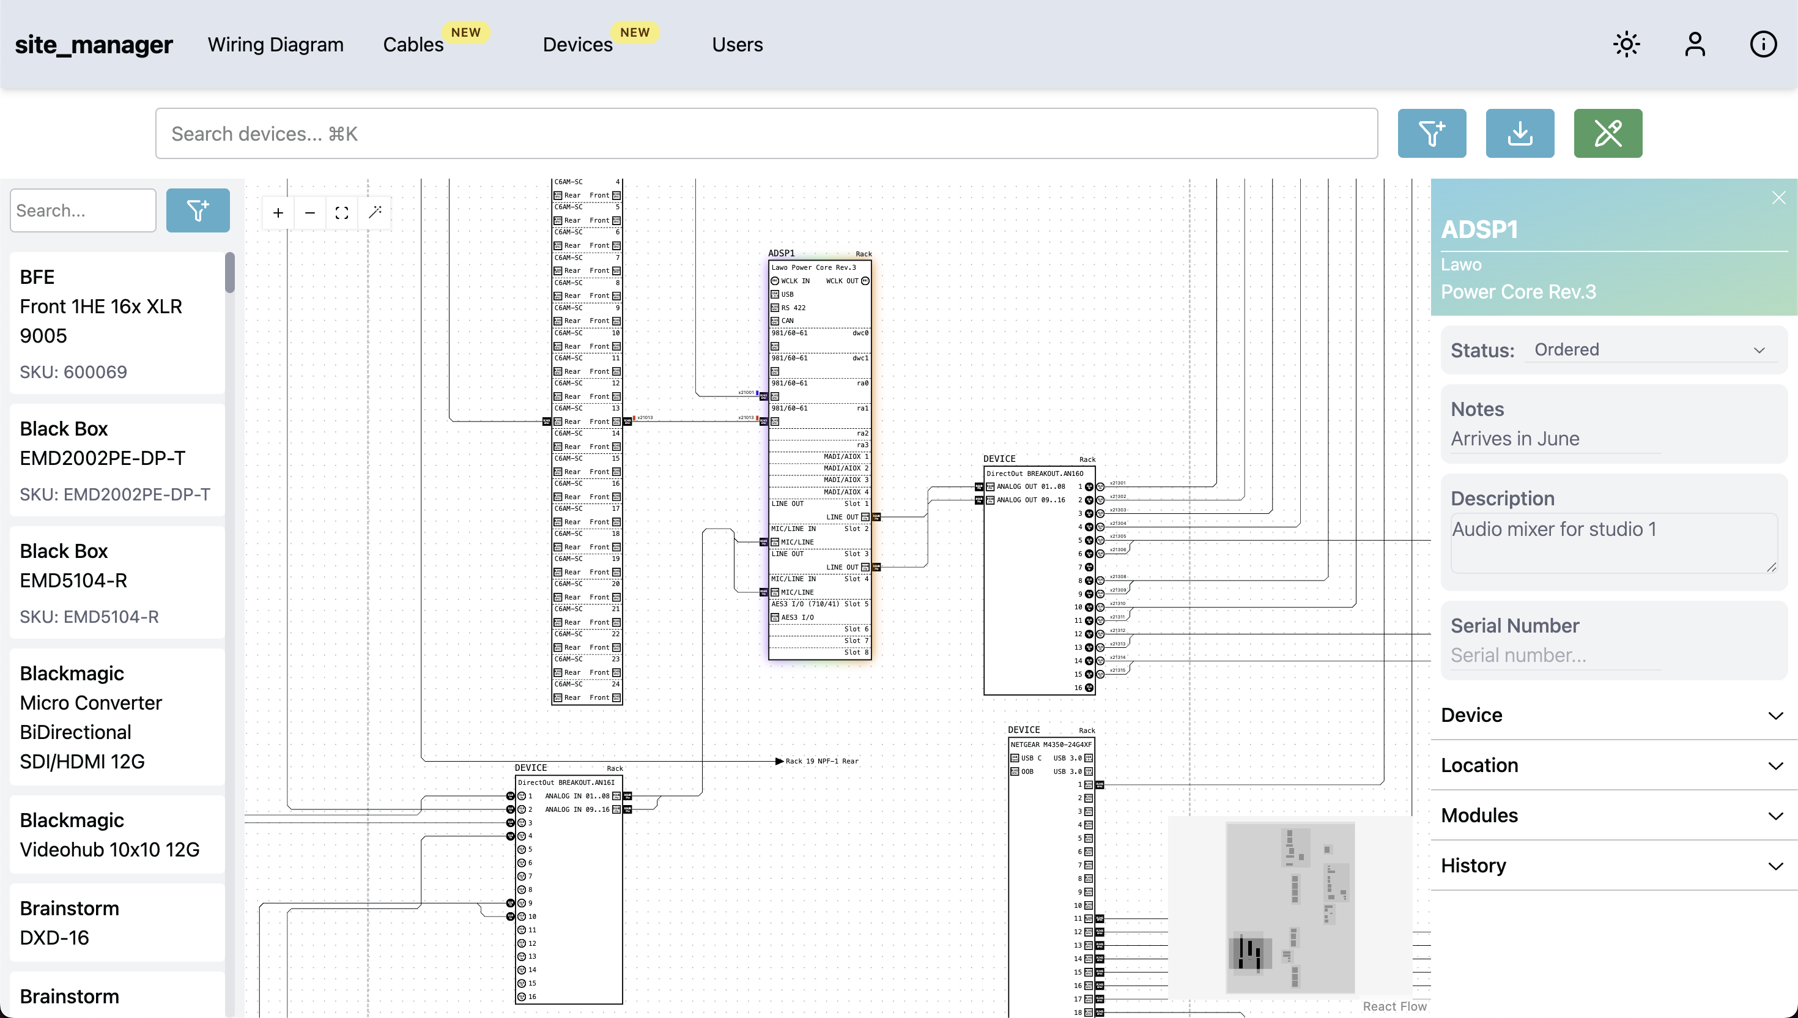
Task: Go to the Users page
Action: click(736, 45)
